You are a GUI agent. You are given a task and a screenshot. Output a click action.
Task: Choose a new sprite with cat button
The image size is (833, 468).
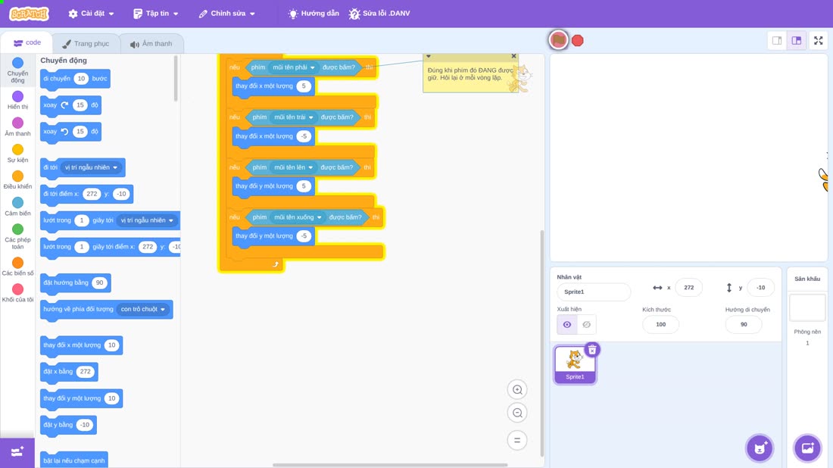point(760,448)
